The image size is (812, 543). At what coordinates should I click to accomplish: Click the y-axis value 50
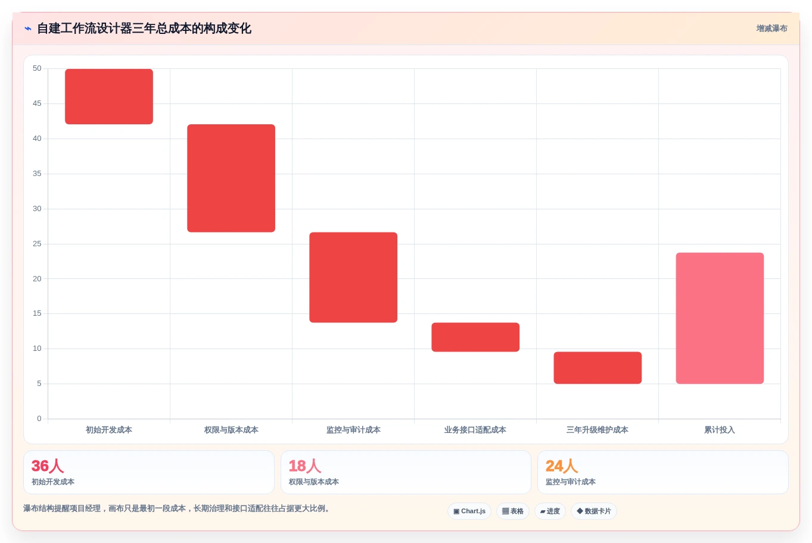tap(37, 68)
